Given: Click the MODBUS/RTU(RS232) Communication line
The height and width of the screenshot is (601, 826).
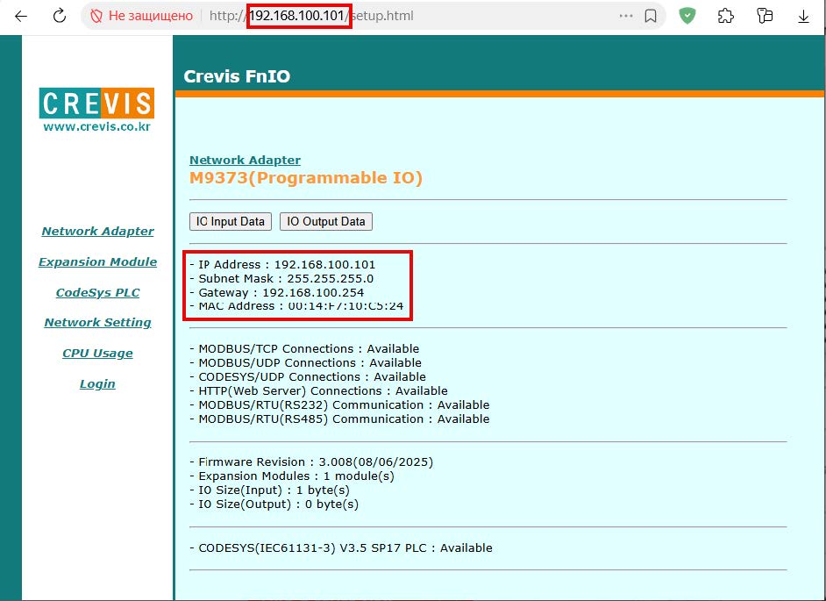Looking at the screenshot, I should (x=339, y=405).
